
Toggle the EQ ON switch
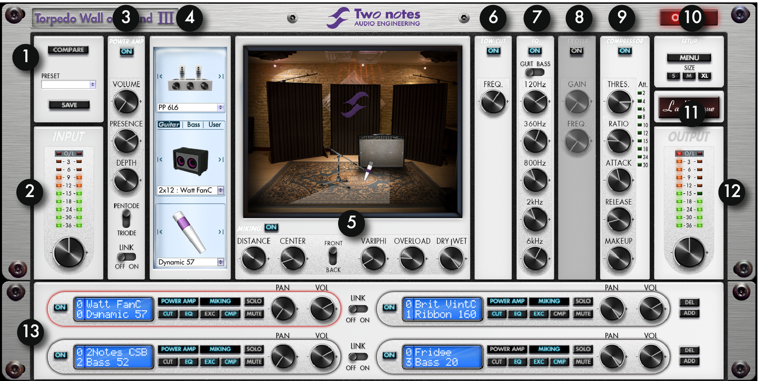coord(535,51)
